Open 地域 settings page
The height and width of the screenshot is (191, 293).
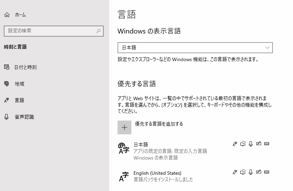20,84
